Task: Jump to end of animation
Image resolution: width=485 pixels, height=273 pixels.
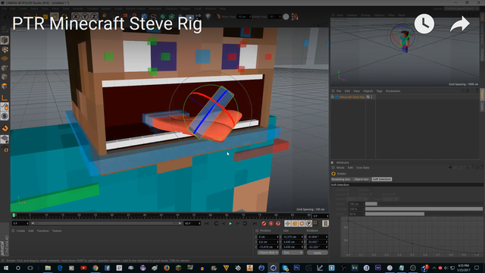Action: (x=255, y=224)
